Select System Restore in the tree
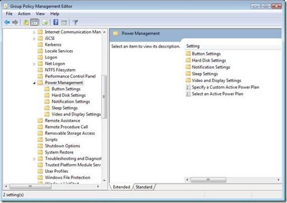This screenshot has width=287, height=203. 59,152
